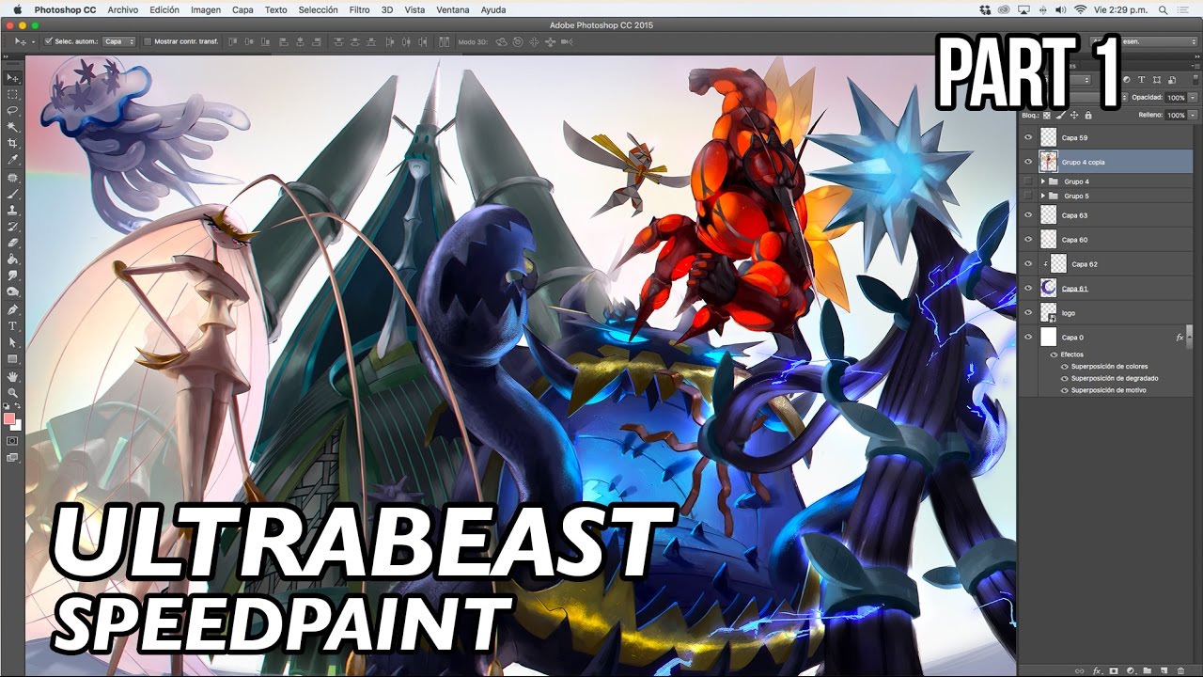Screen dimensions: 1203x677
Task: Select the Healing Brush tool
Action: [13, 178]
